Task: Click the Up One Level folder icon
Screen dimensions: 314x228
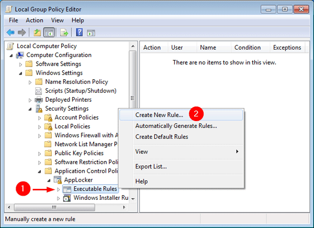Action: tap(38, 32)
